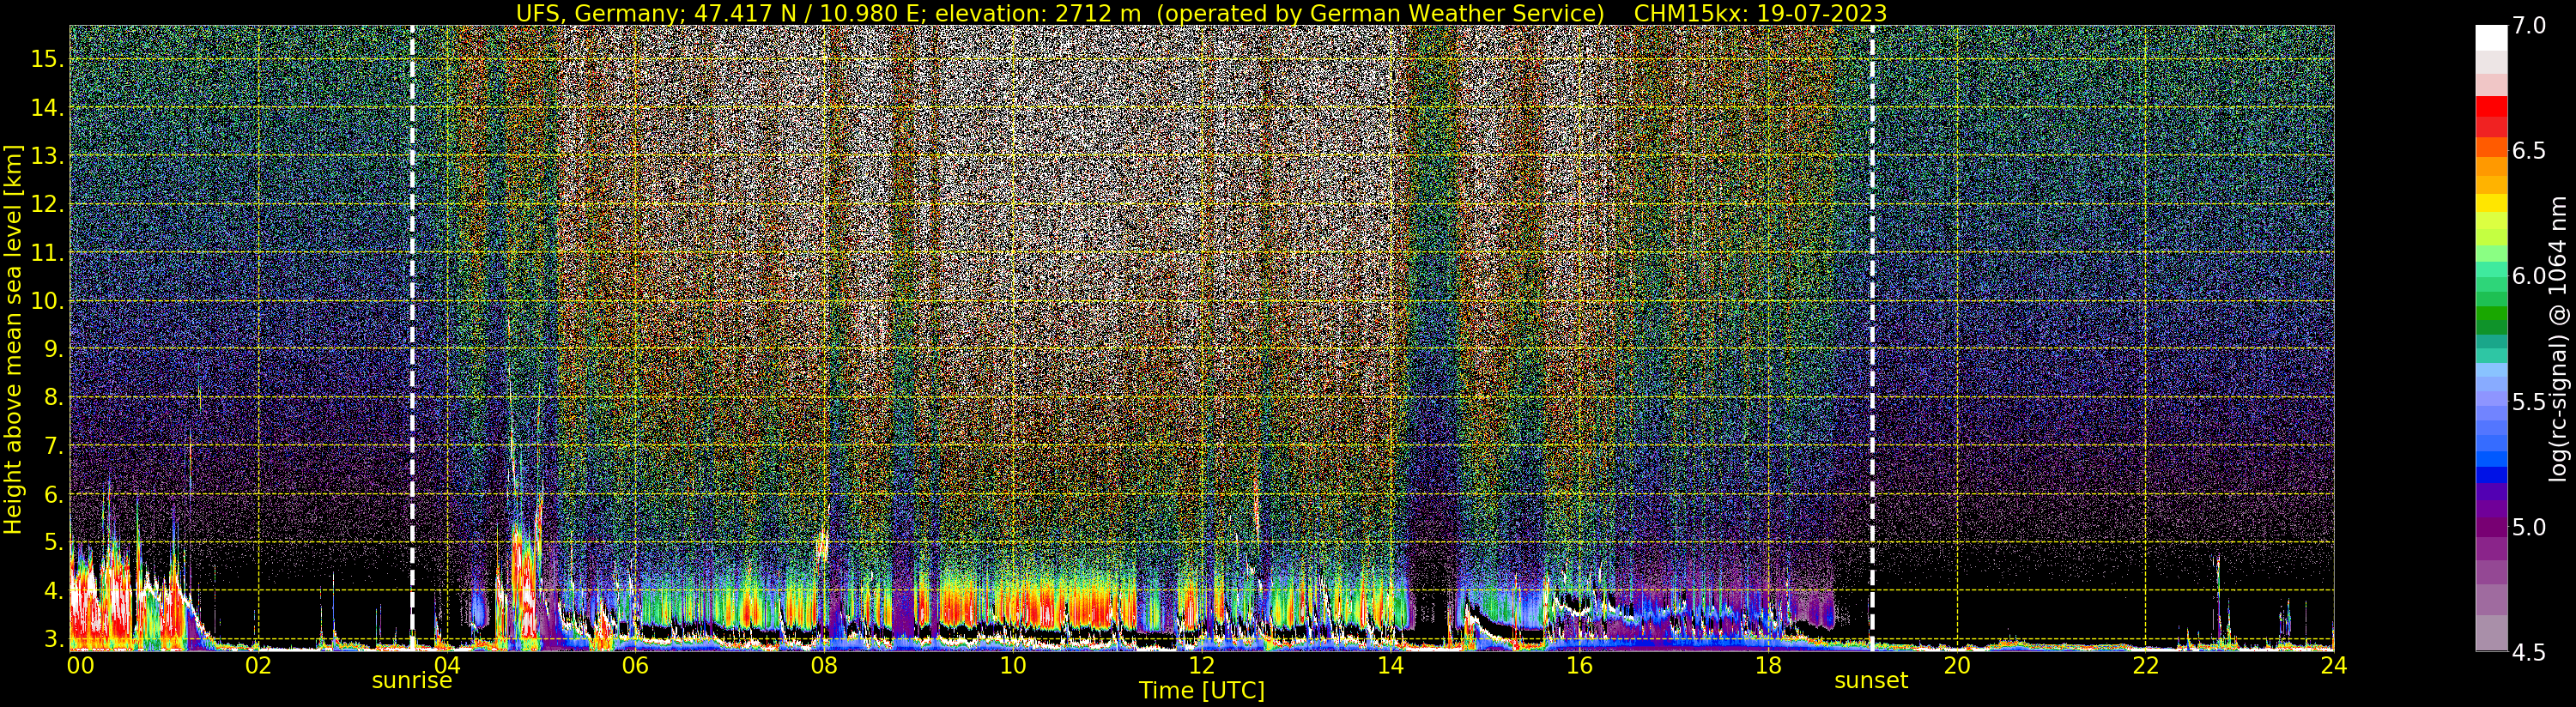The width and height of the screenshot is (2576, 707).
Task: Click the height axis tick '10.'
Action: pos(48,301)
